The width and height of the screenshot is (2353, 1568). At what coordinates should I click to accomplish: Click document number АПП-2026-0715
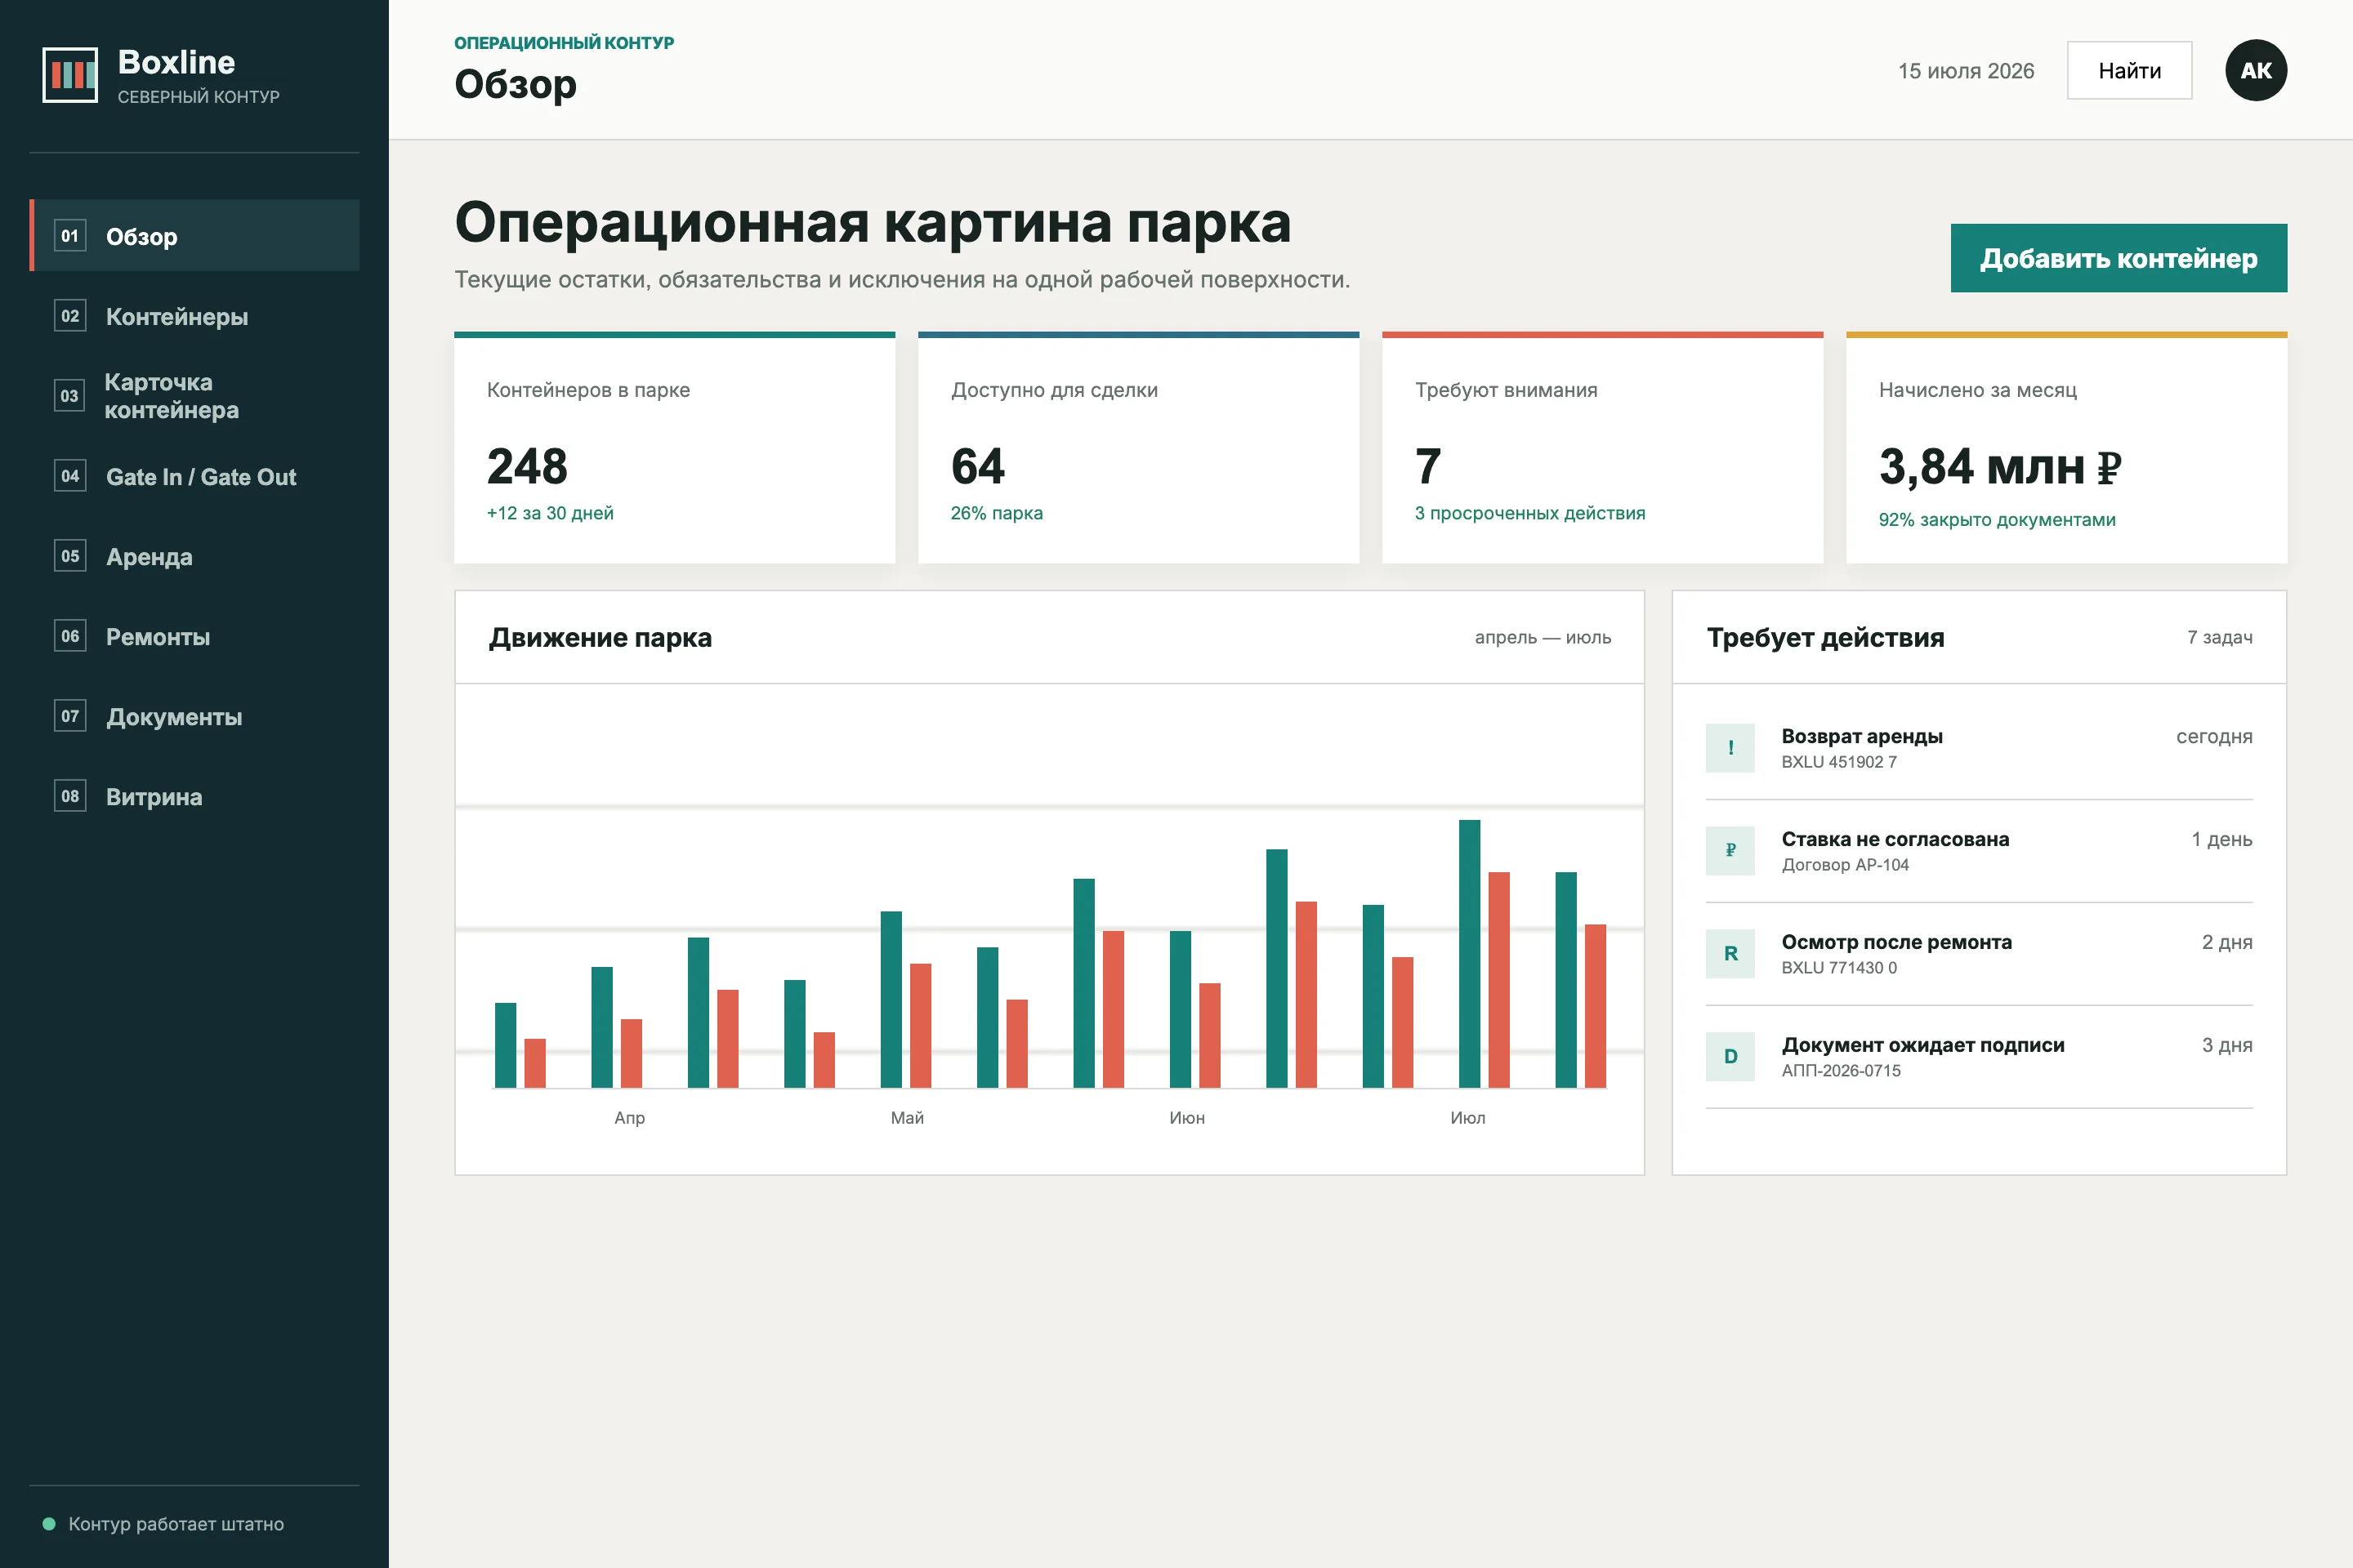(x=1841, y=1071)
